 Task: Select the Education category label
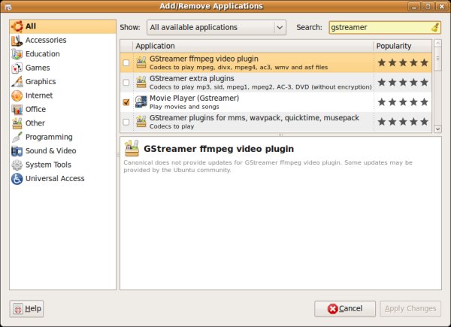click(x=43, y=54)
